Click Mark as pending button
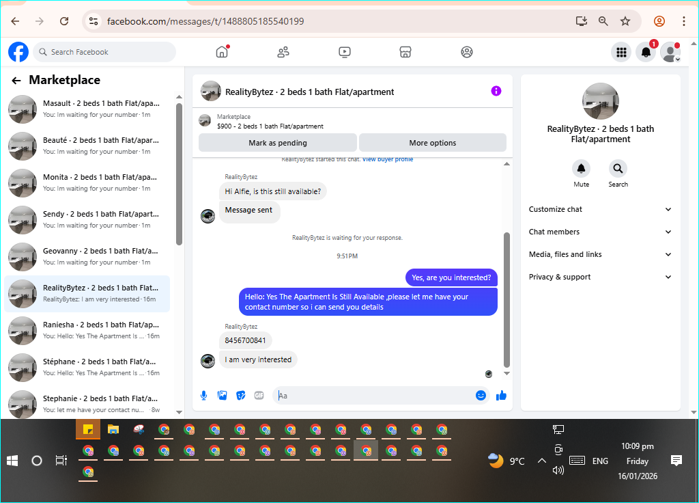Viewport: 699px width, 503px height. pyautogui.click(x=278, y=143)
